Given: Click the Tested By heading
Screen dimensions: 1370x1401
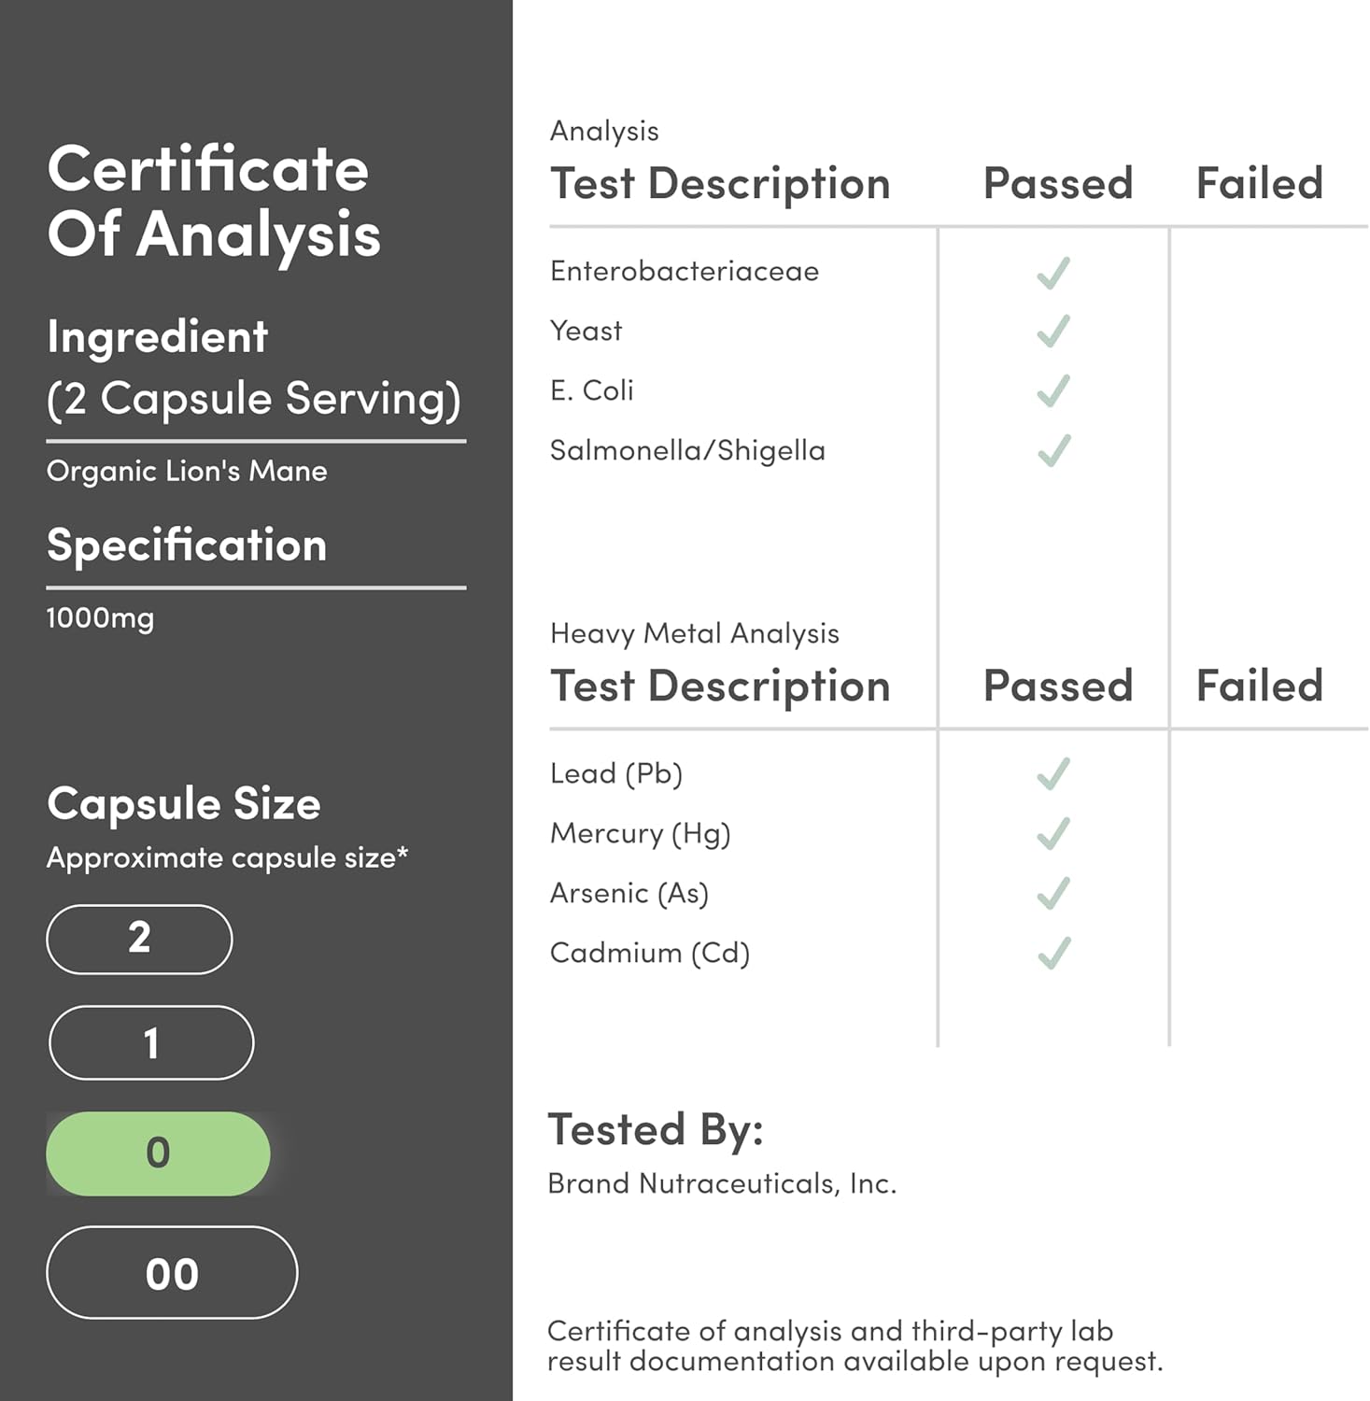Looking at the screenshot, I should pyautogui.click(x=655, y=1129).
